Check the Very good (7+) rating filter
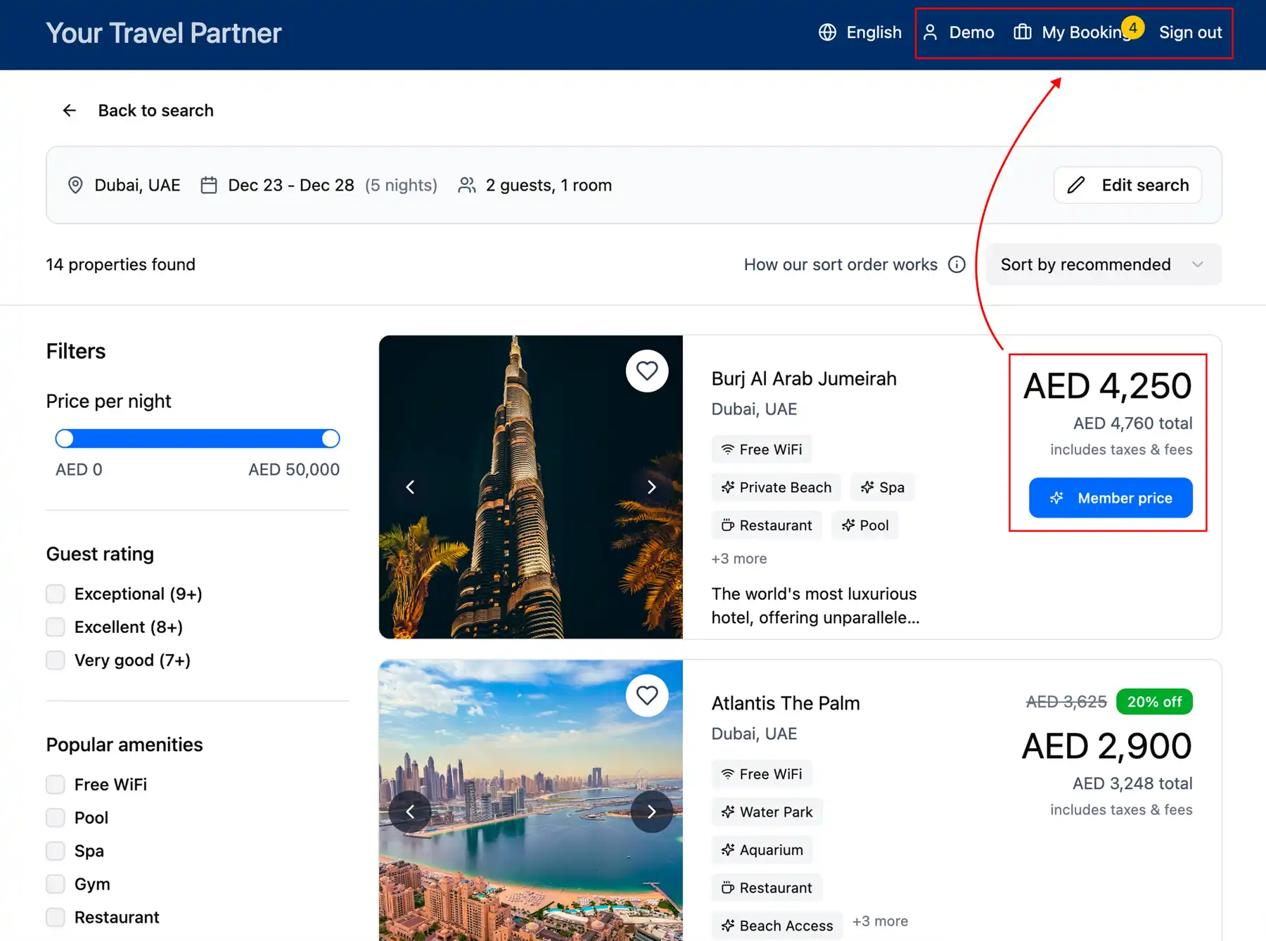Screen dimensions: 1266x941 56,660
